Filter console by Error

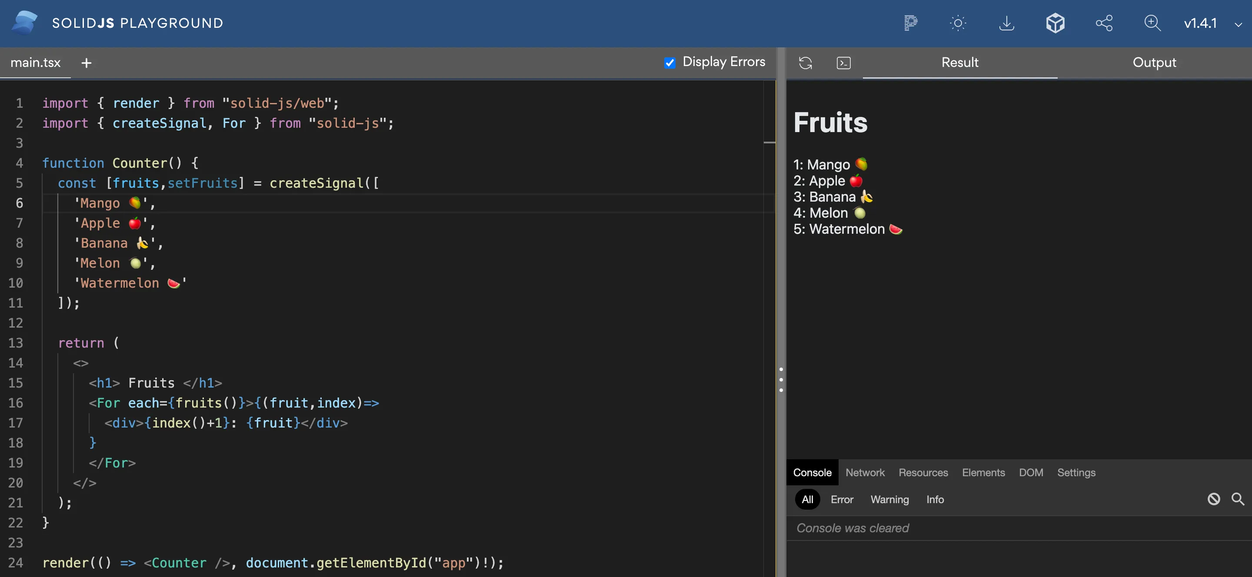coord(842,499)
